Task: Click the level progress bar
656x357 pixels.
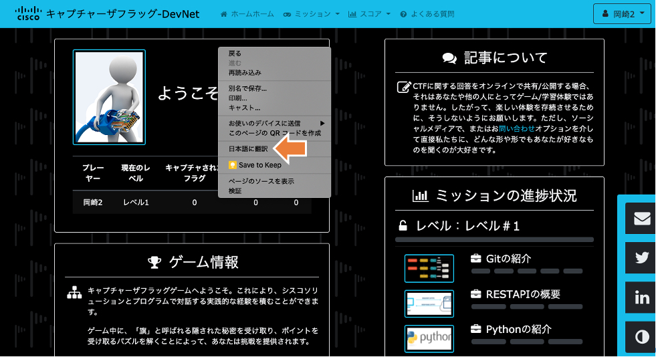Action: click(x=494, y=239)
